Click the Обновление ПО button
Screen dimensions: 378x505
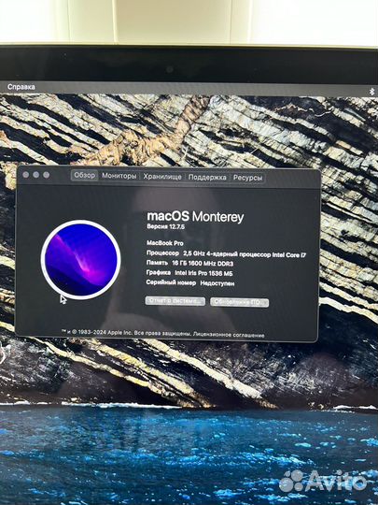(x=240, y=302)
